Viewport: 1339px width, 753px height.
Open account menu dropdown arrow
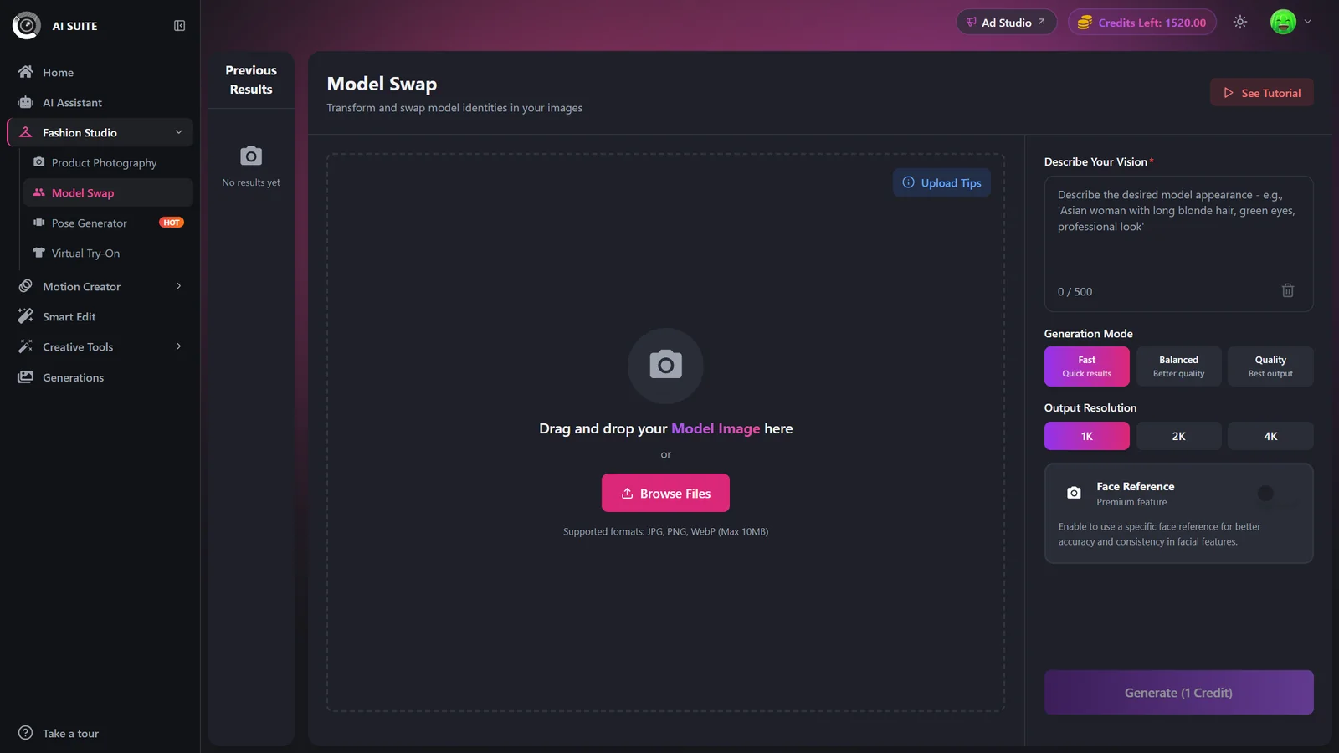pyautogui.click(x=1307, y=22)
